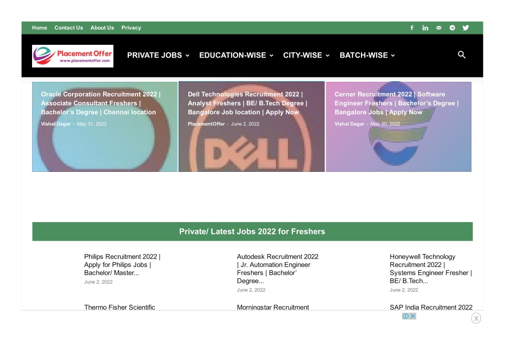Open Dell Technologies Recruitment 2022 article
505x356 pixels.
tap(248, 103)
